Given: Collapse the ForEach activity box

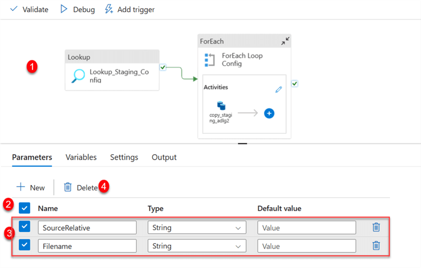Looking at the screenshot, I should (286, 41).
